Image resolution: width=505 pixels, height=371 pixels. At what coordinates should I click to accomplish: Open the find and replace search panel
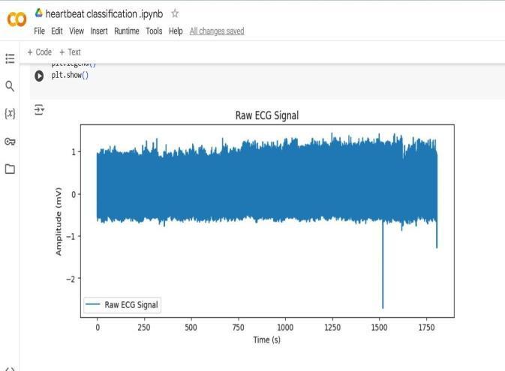pyautogui.click(x=10, y=86)
